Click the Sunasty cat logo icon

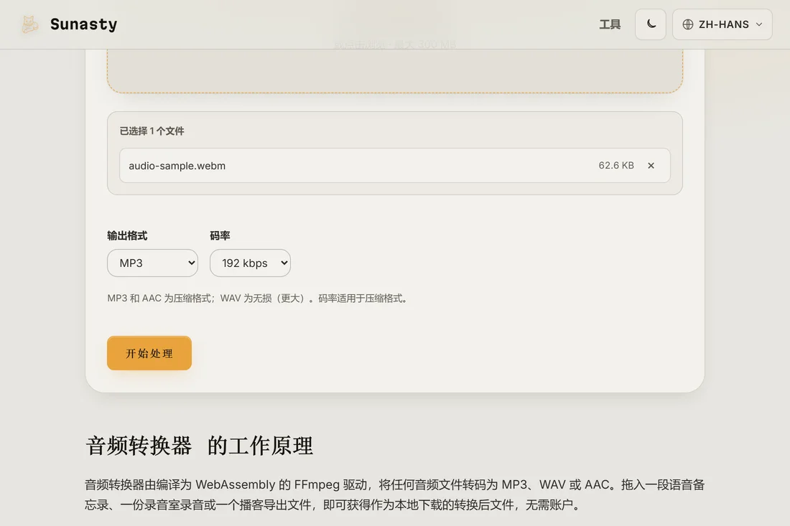[x=29, y=24]
